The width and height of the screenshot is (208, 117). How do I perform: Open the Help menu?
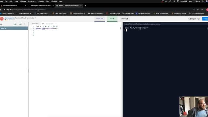(x=61, y=1)
